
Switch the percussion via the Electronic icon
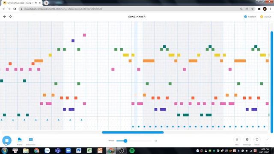(x=30, y=139)
